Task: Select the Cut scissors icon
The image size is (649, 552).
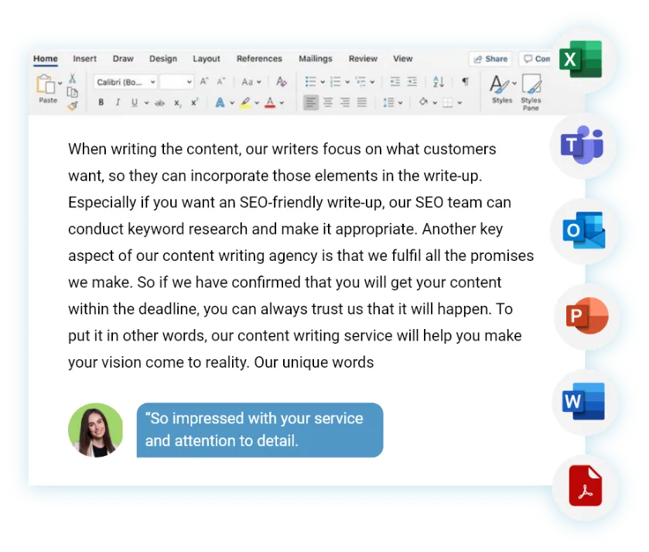Action: [72, 78]
